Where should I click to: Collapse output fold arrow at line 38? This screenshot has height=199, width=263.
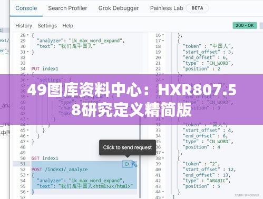tap(163, 158)
